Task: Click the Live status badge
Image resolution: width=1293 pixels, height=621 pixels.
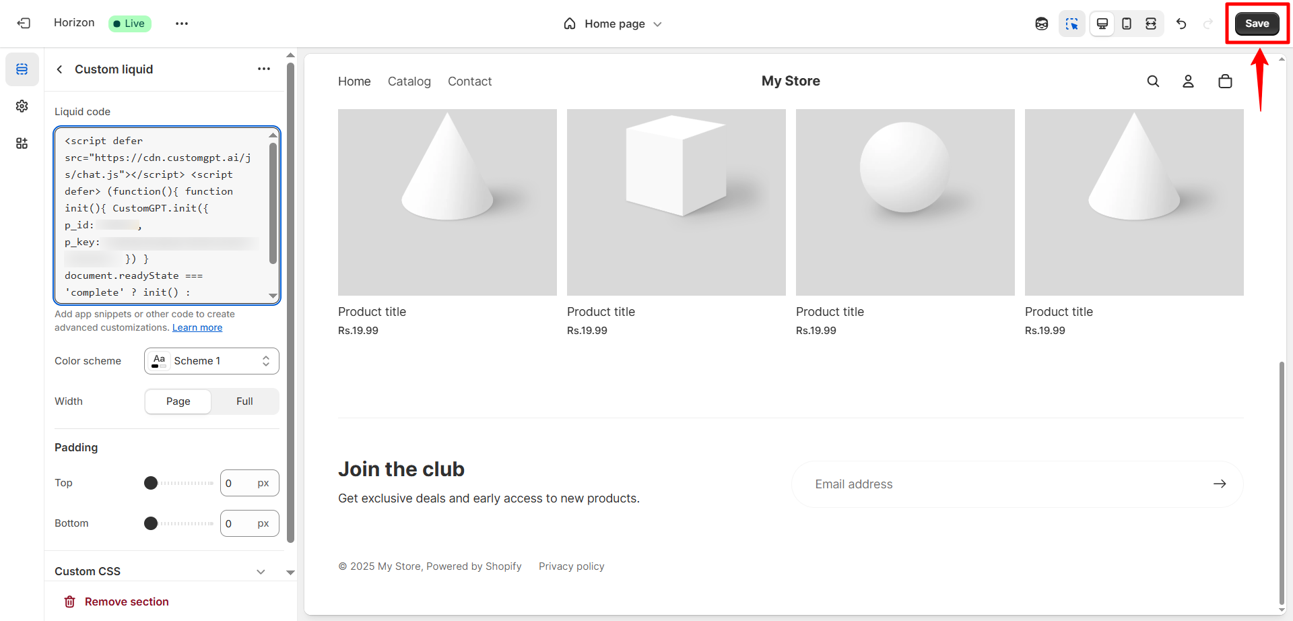Action: [129, 24]
